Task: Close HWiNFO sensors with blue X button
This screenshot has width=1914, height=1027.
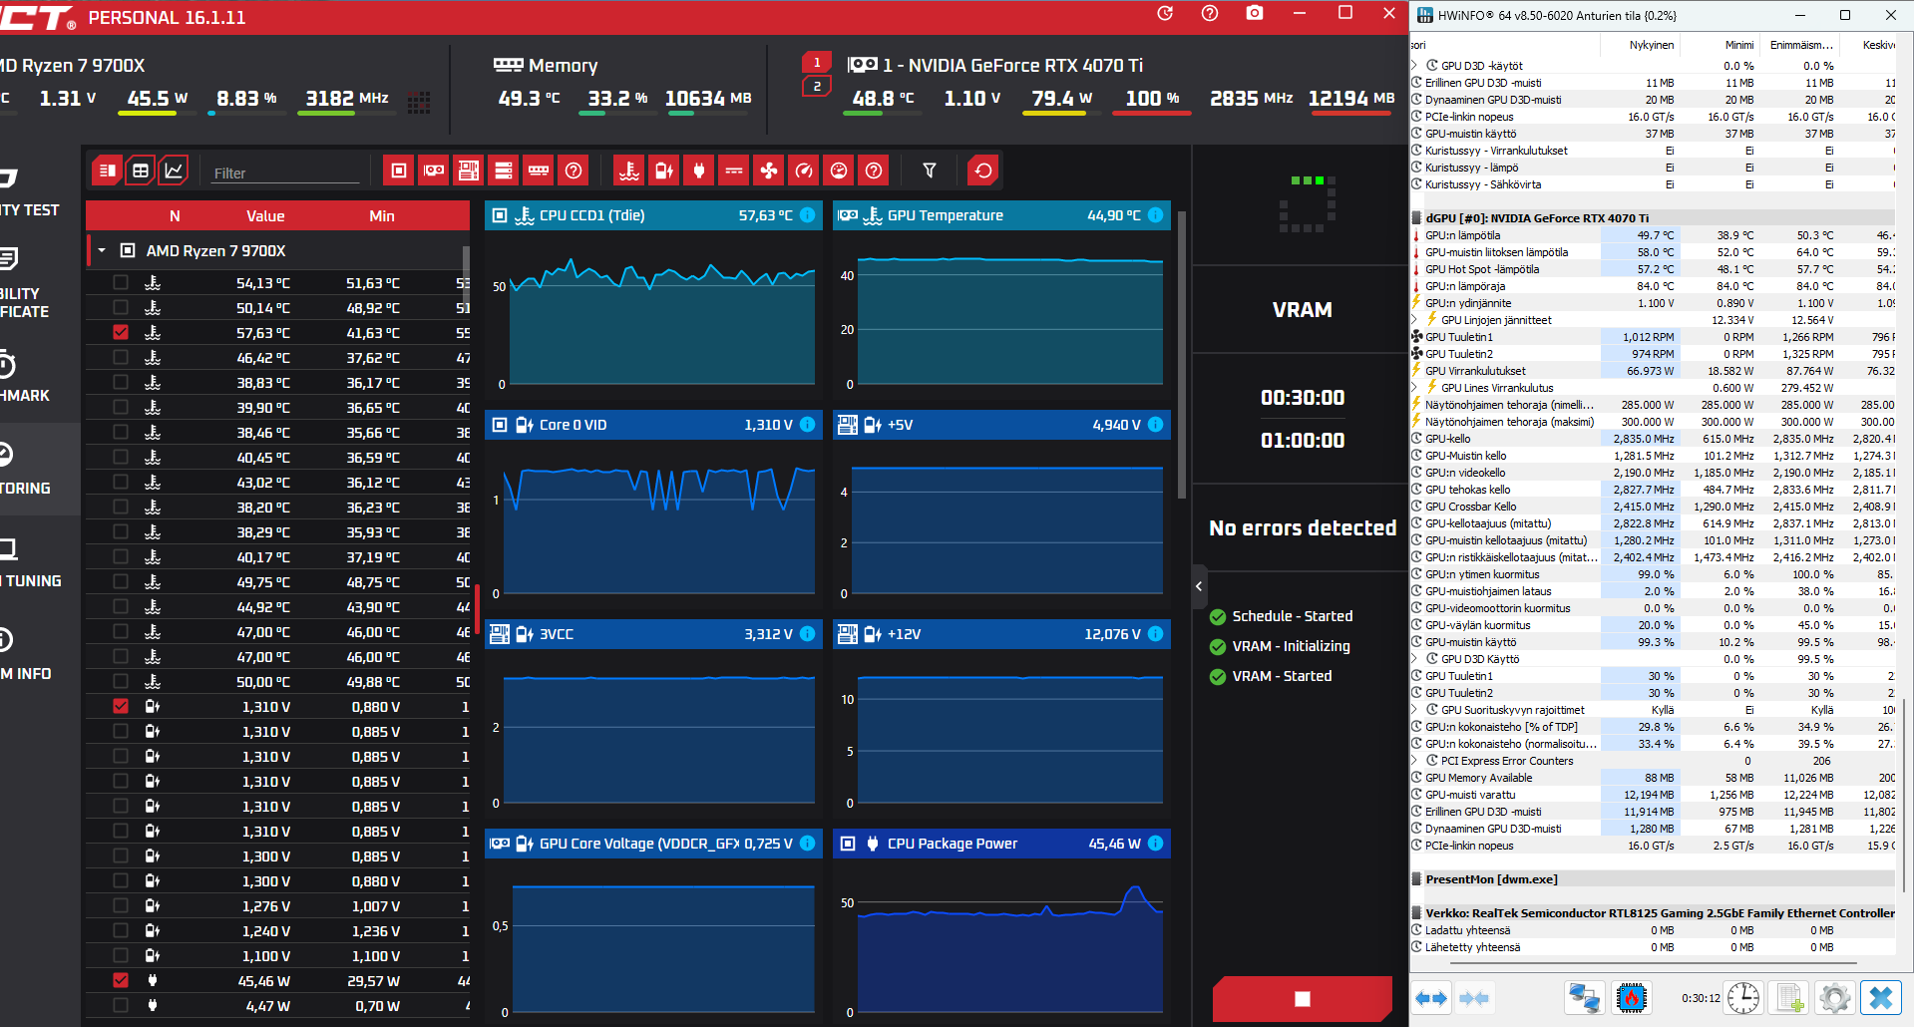Action: click(x=1880, y=997)
